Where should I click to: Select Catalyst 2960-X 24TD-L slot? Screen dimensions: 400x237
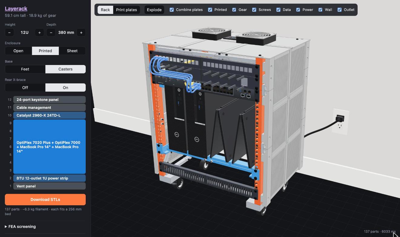pos(49,115)
